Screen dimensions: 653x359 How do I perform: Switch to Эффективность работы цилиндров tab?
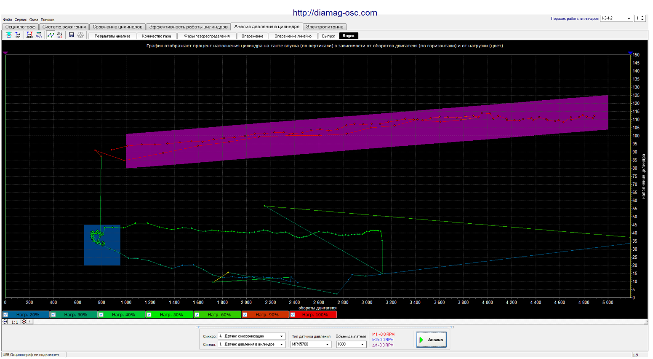(188, 27)
